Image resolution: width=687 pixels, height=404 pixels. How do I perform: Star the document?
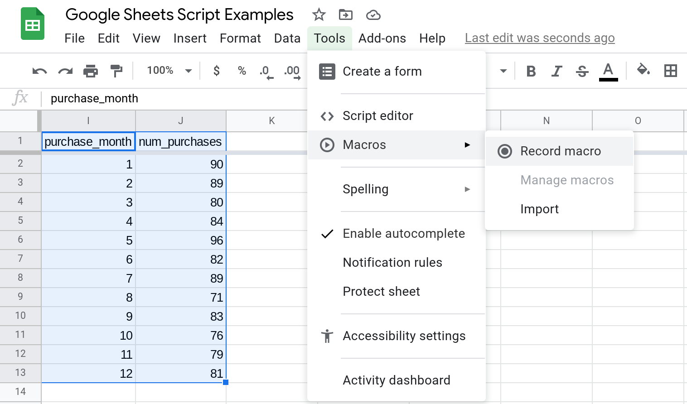coord(319,15)
